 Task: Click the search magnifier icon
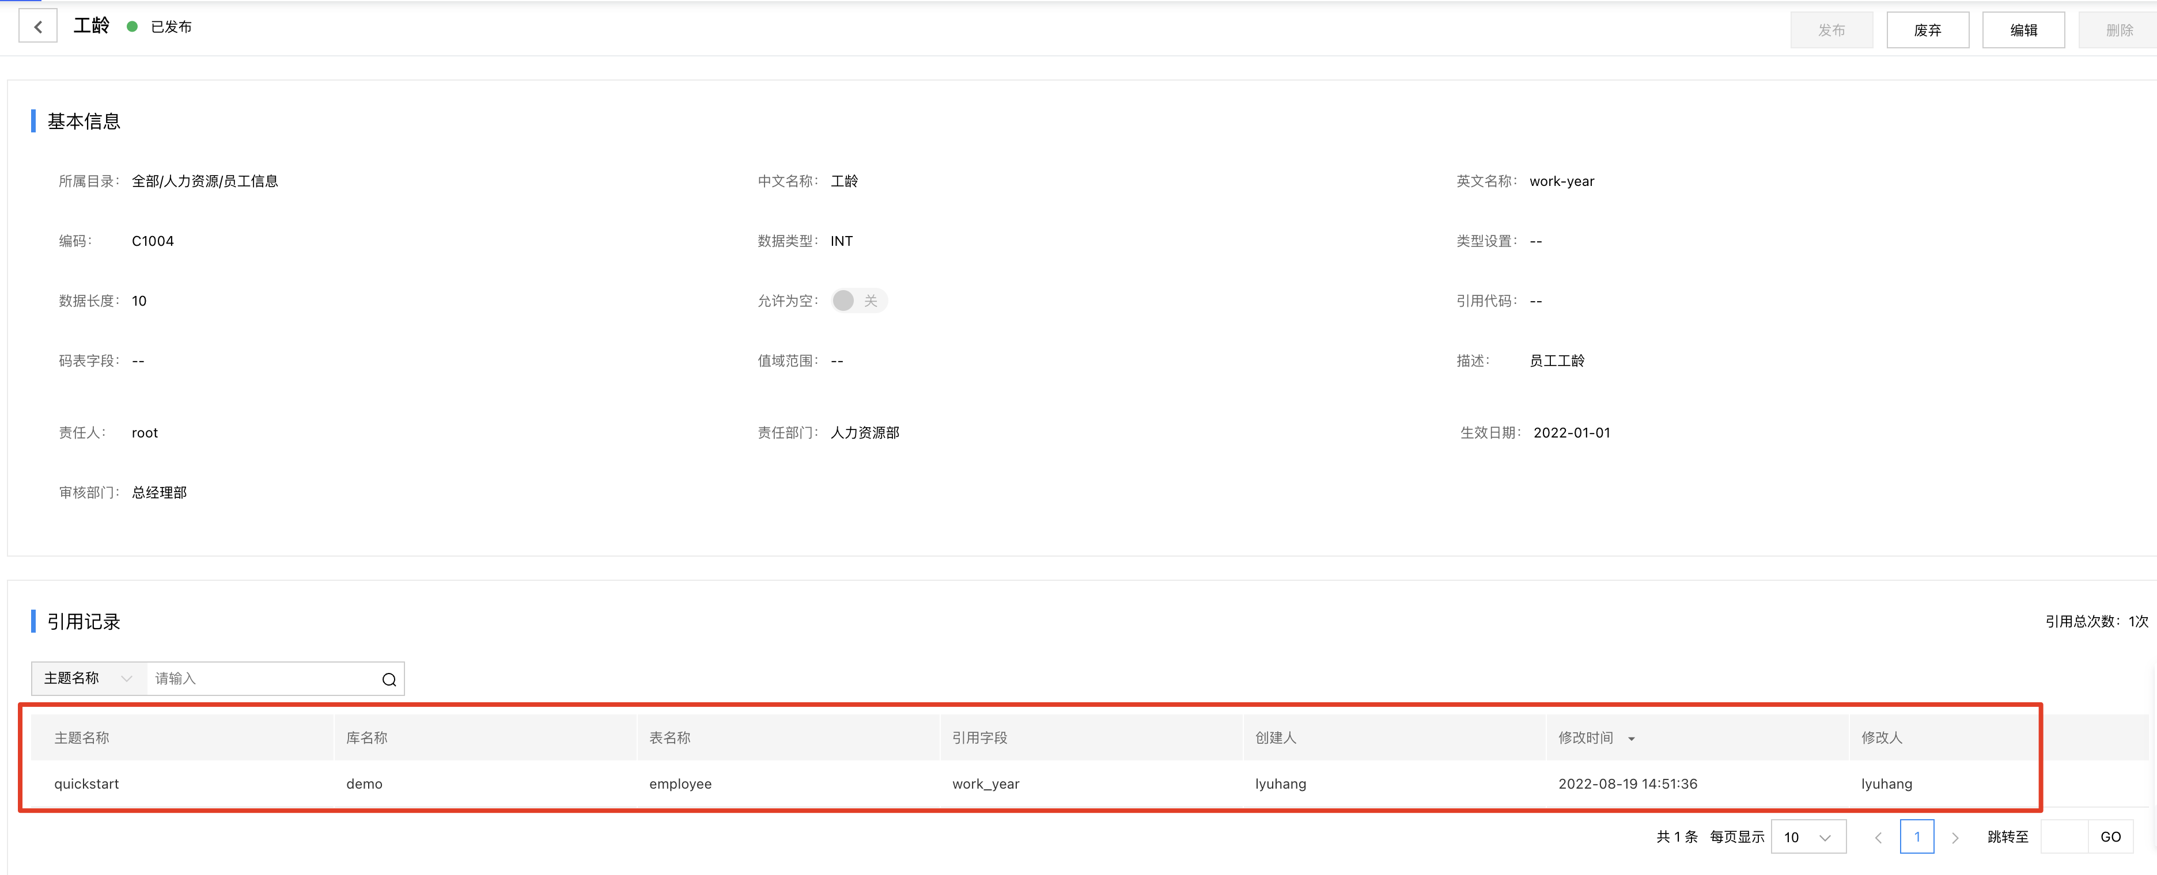[x=388, y=679]
